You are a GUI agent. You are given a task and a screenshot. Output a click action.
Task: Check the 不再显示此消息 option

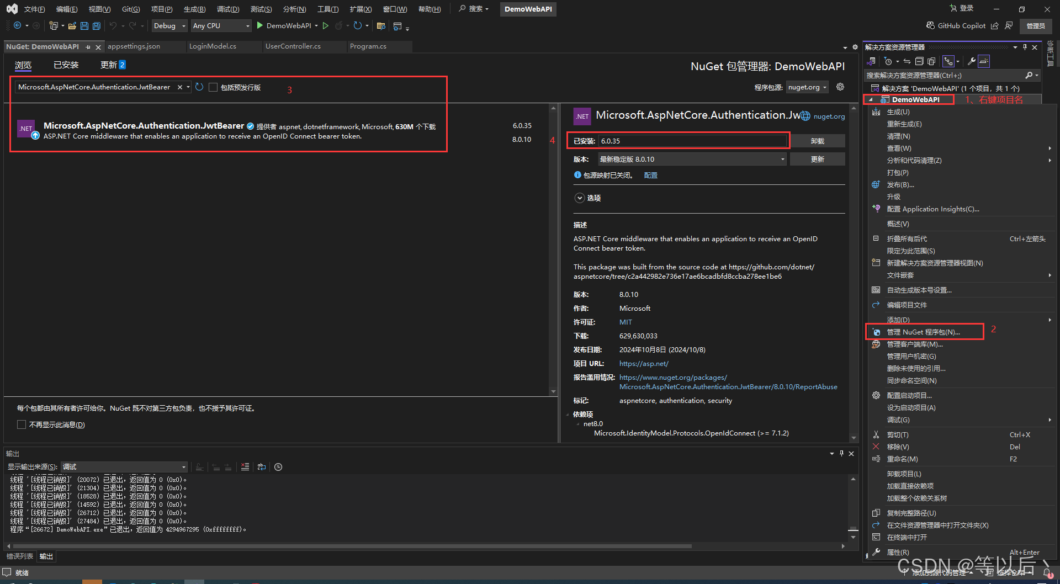coord(22,424)
